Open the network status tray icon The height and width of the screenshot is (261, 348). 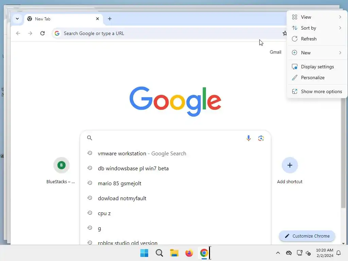(x=299, y=253)
